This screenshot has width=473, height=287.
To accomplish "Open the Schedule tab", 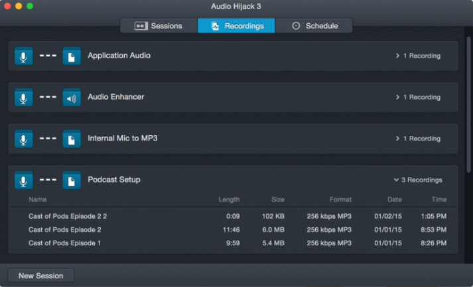I will [314, 26].
